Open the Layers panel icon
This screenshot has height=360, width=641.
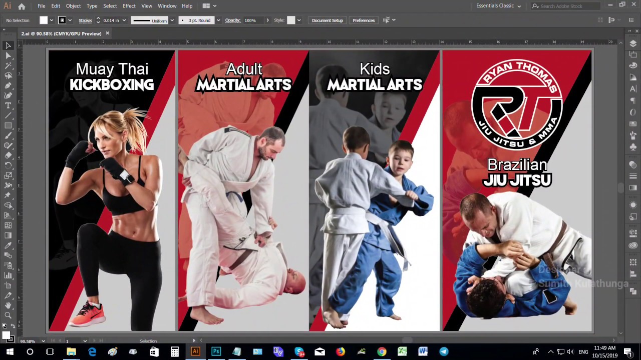click(x=633, y=43)
